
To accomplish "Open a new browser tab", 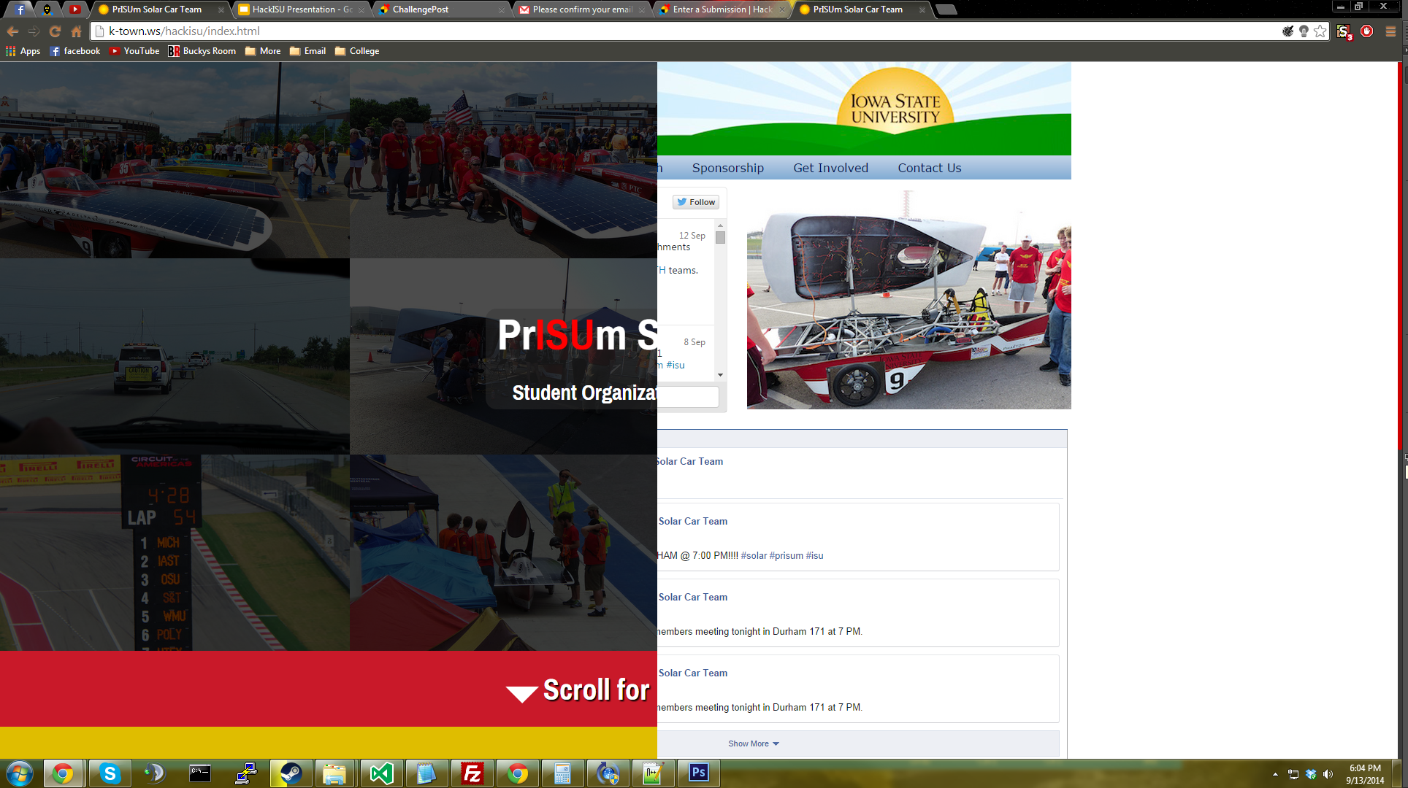I will coord(946,9).
